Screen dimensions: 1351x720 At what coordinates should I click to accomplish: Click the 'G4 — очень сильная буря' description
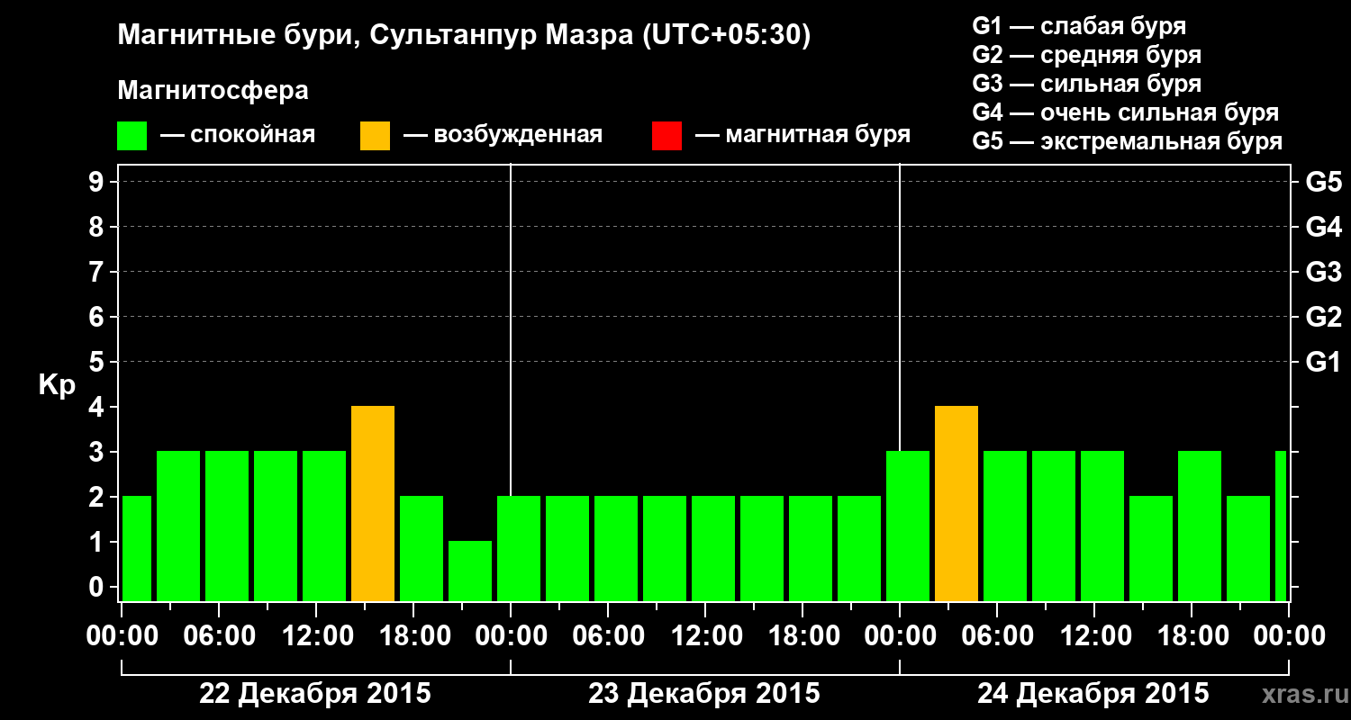[x=1126, y=112]
